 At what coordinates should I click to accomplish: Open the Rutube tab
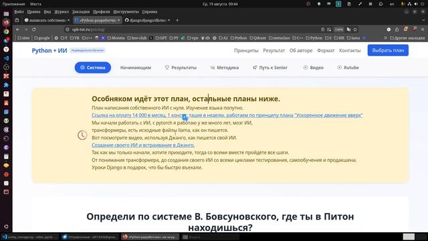coord(348,68)
